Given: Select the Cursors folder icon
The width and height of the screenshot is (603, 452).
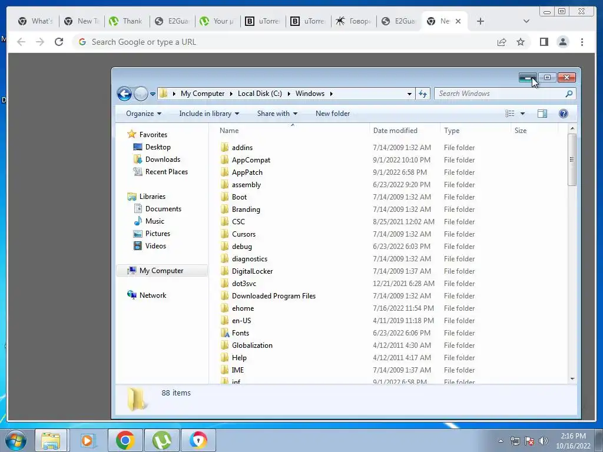Looking at the screenshot, I should [224, 234].
